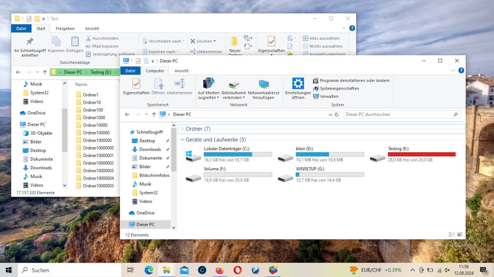Screen dimensions: 494x277
Task: Open the Datei menu in Dieser PC window
Action: 130,71
